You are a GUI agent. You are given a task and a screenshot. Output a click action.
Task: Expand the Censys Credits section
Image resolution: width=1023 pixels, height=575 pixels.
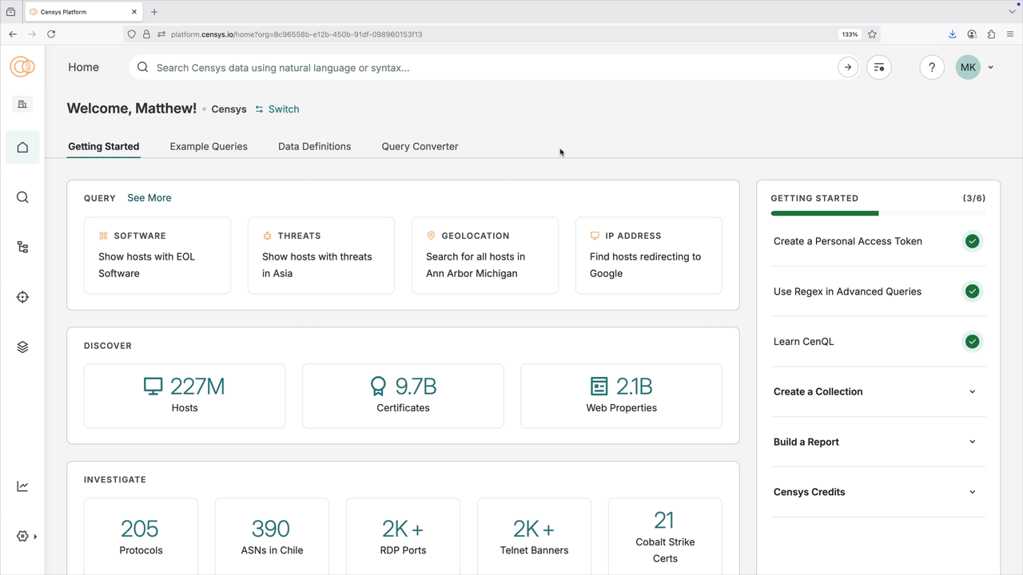(x=878, y=492)
